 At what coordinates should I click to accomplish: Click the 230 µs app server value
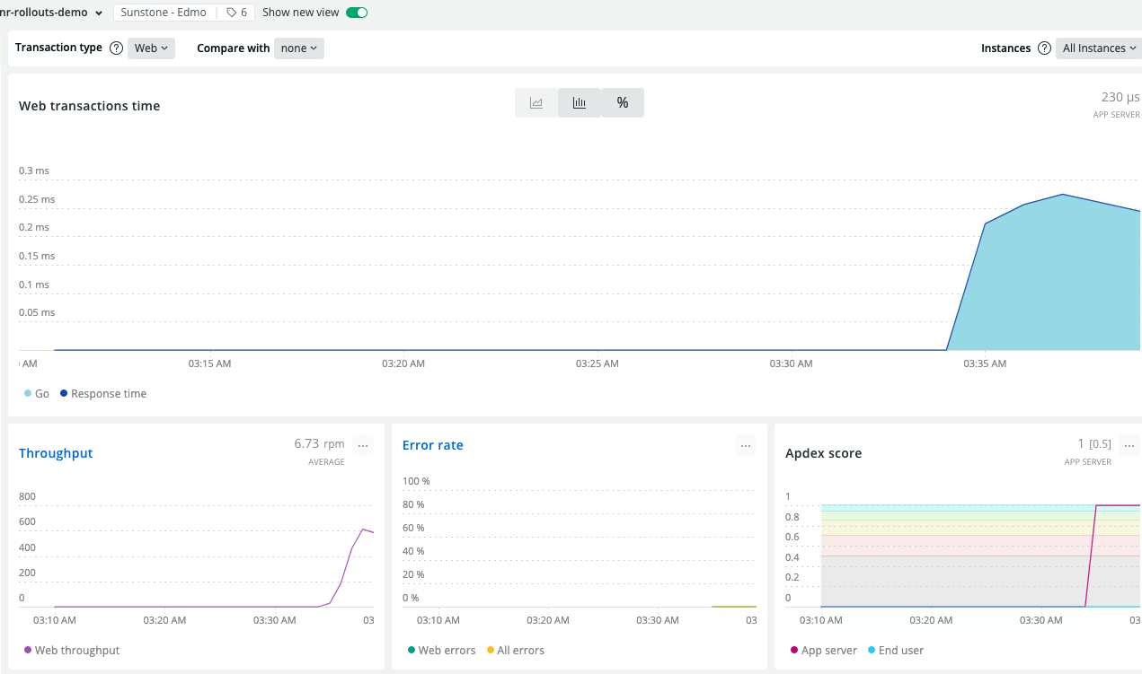[x=1120, y=97]
